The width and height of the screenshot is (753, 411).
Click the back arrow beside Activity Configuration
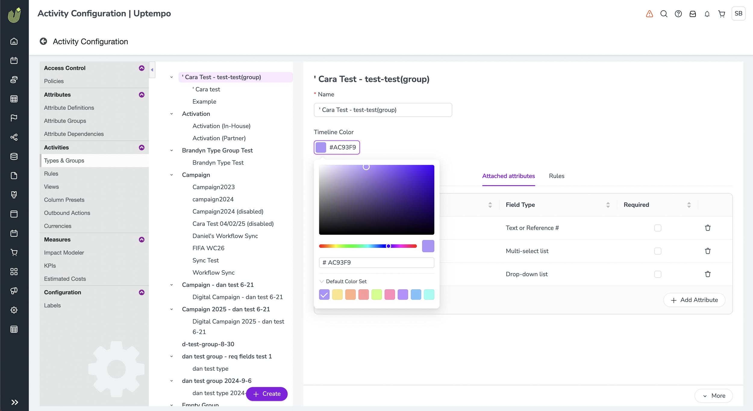pyautogui.click(x=43, y=41)
